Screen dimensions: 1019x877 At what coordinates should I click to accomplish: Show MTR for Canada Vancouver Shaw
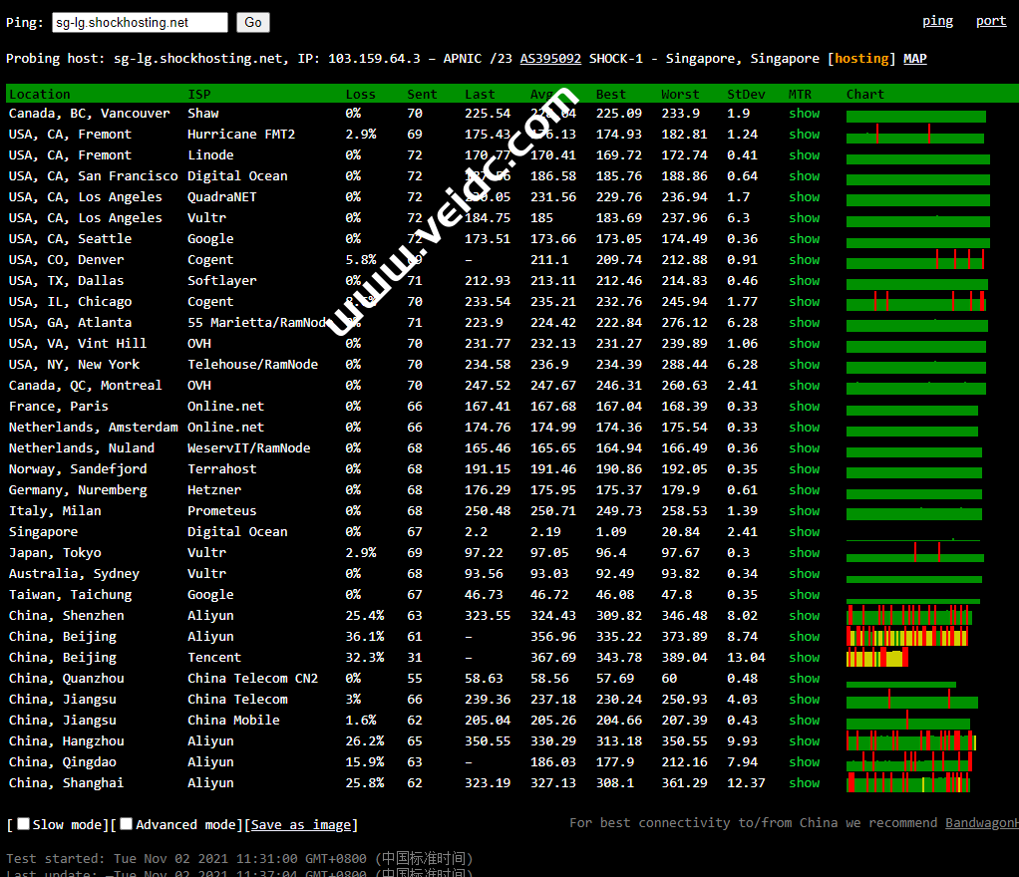click(804, 114)
